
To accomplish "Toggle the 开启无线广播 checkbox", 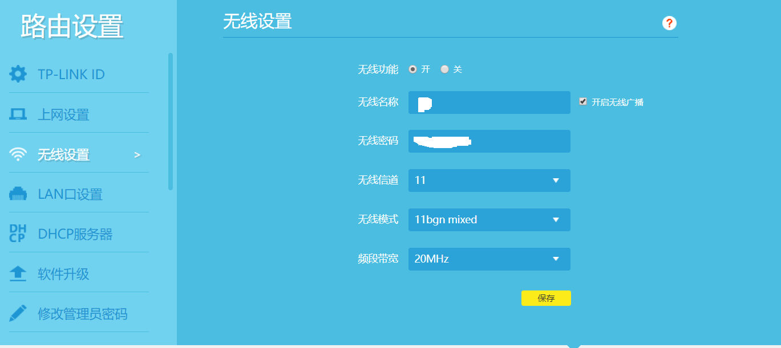I will [583, 102].
